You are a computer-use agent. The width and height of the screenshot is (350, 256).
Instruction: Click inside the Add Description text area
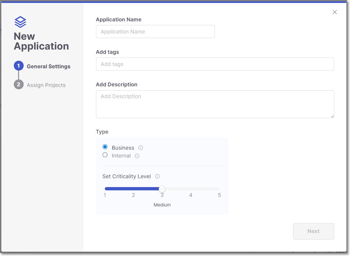coord(215,103)
